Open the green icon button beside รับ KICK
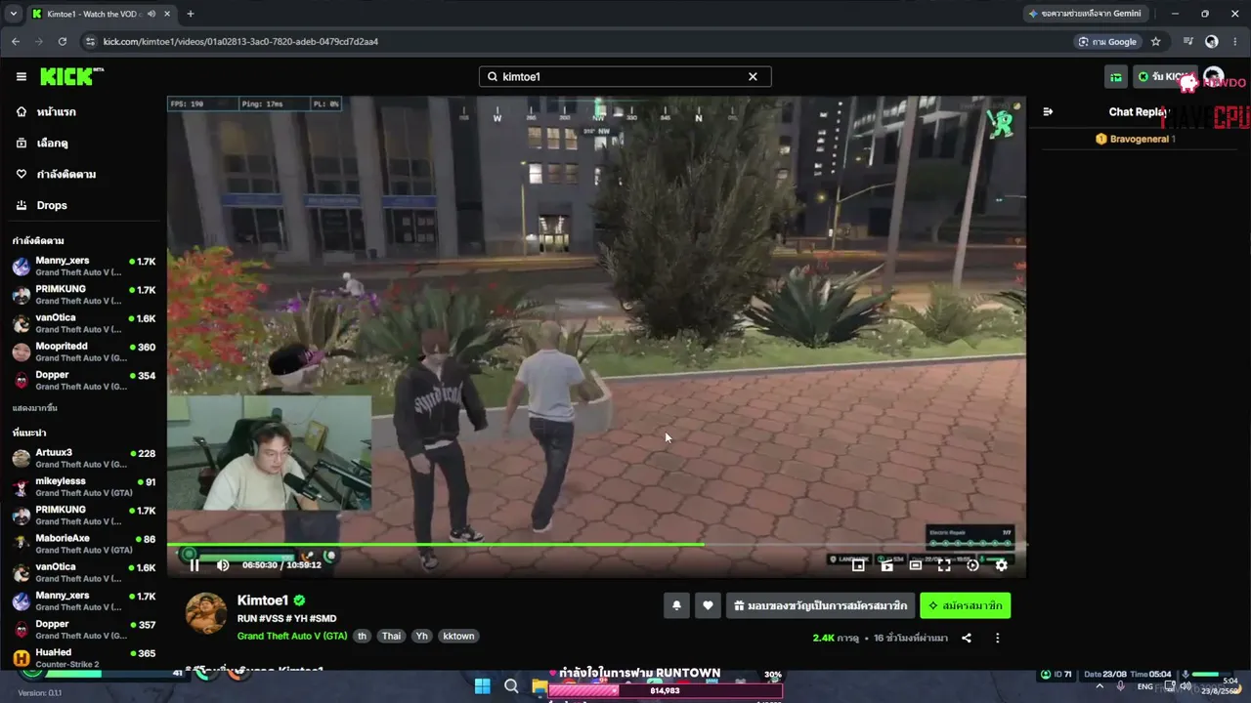 click(x=1116, y=77)
